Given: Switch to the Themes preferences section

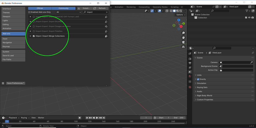Looking at the screenshot, I should (13, 13).
